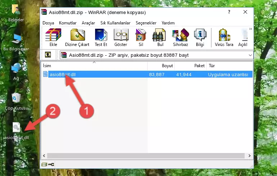Click the asio88mt.dll file icon in list
The width and height of the screenshot is (277, 176).
[45, 74]
